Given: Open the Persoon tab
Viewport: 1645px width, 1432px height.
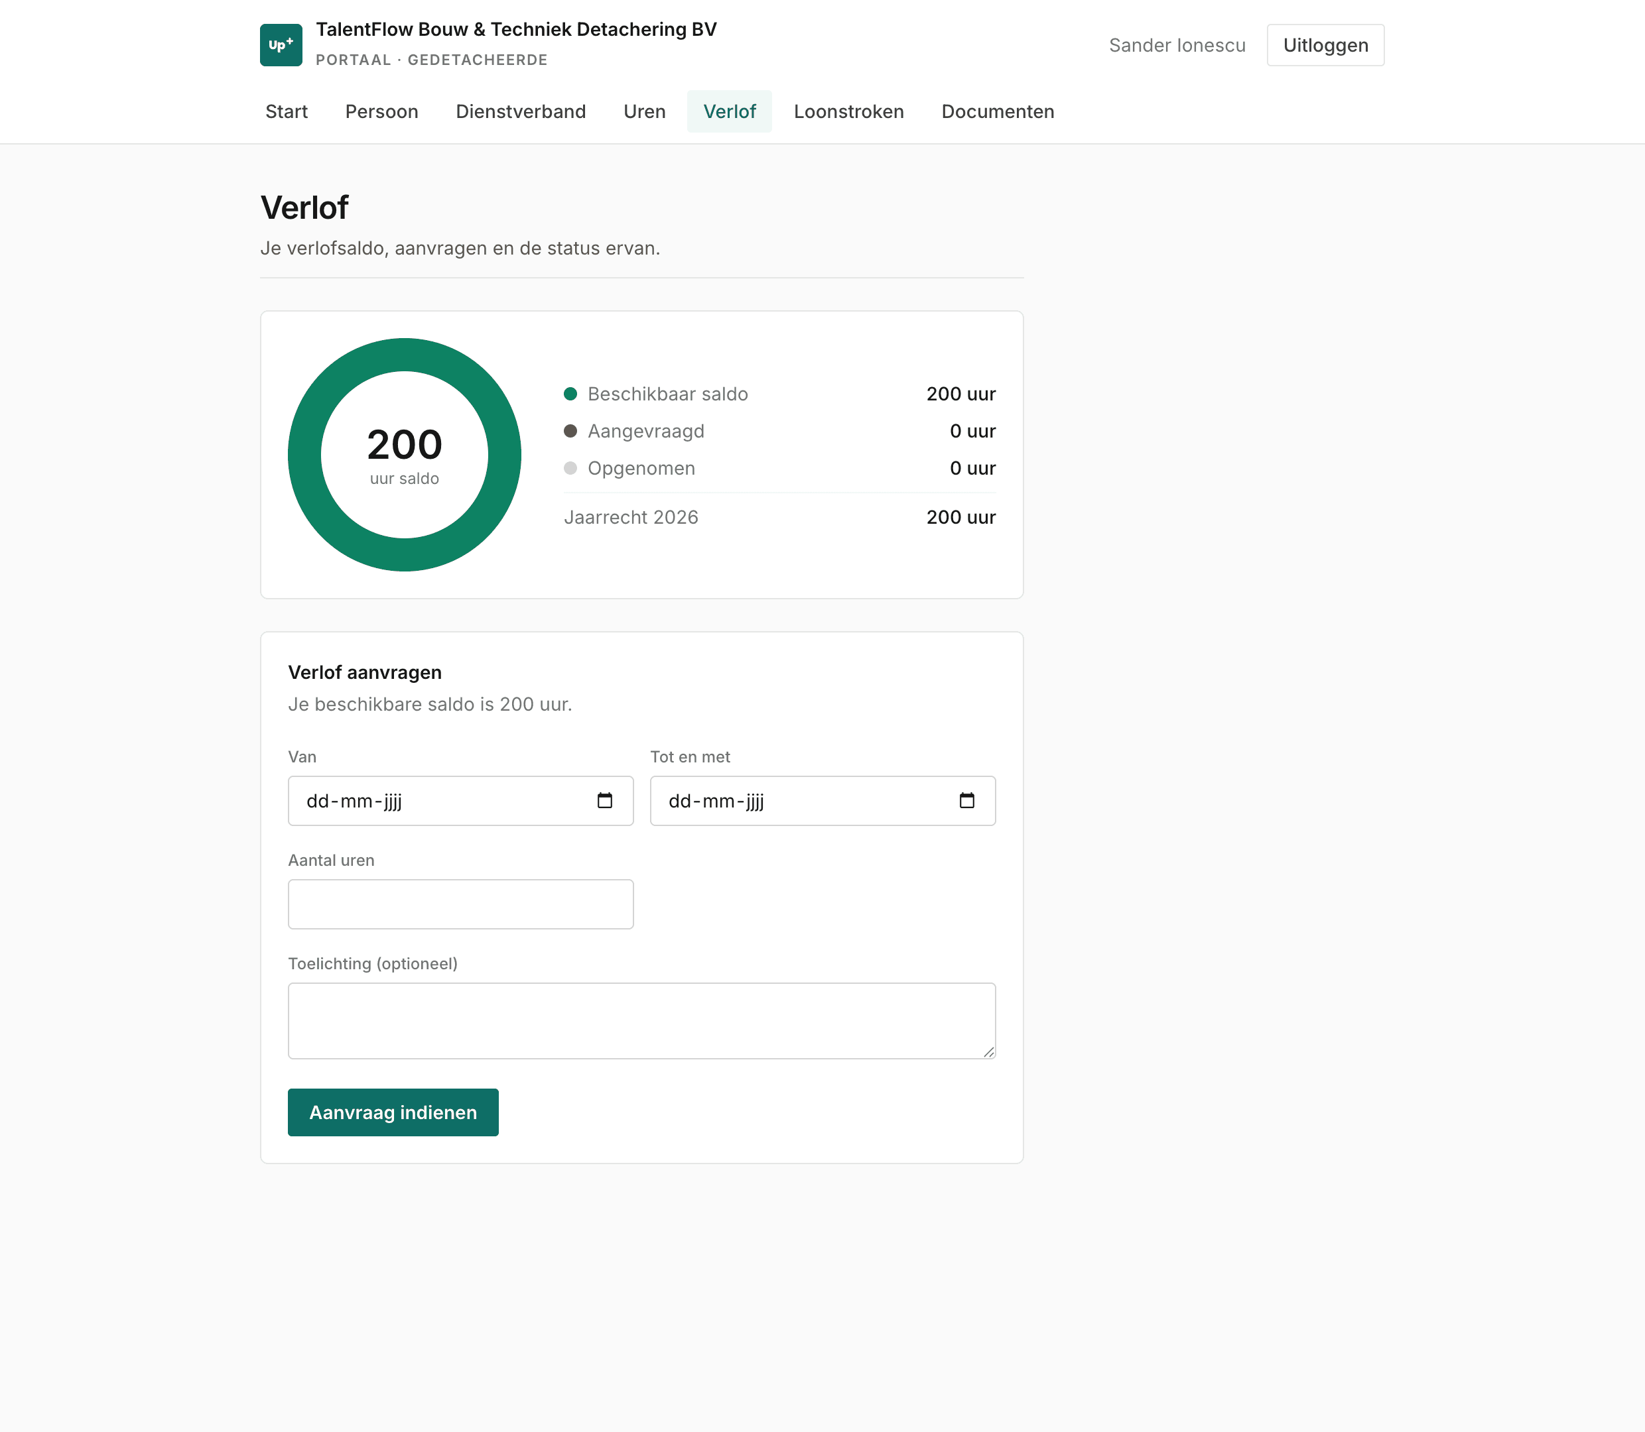Looking at the screenshot, I should point(381,111).
